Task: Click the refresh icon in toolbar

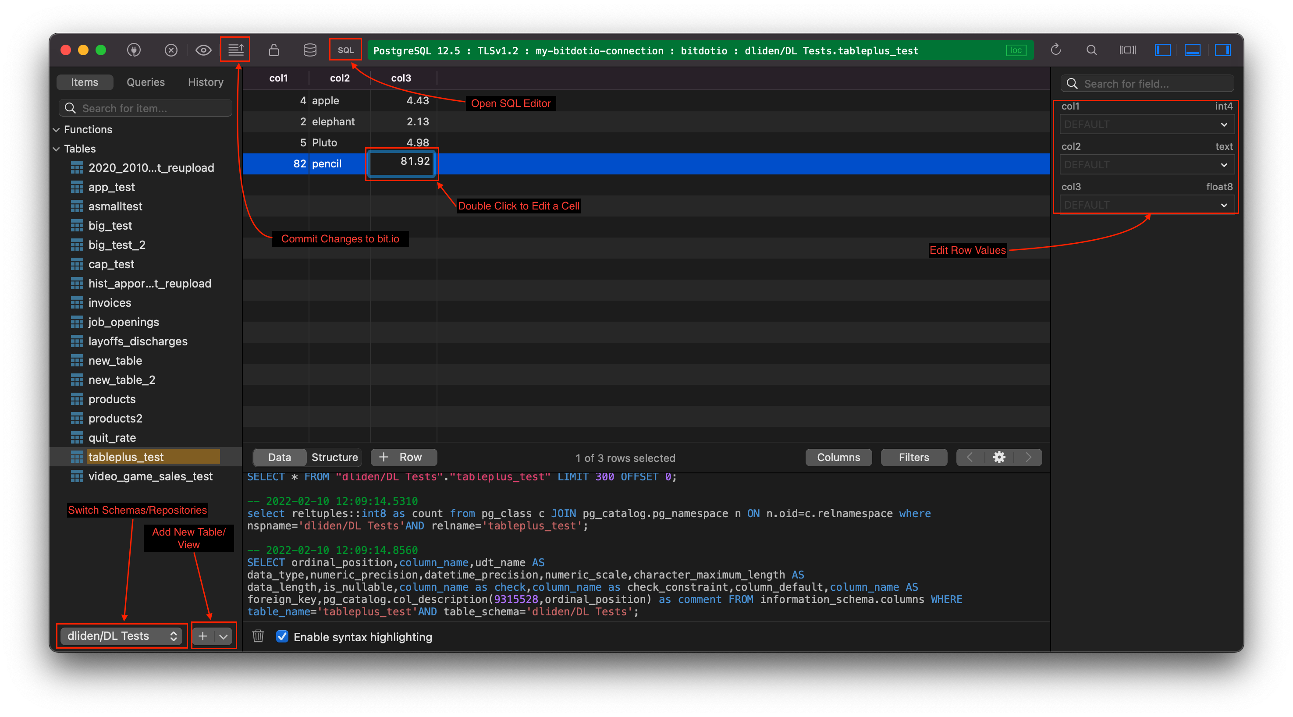Action: pos(1055,50)
